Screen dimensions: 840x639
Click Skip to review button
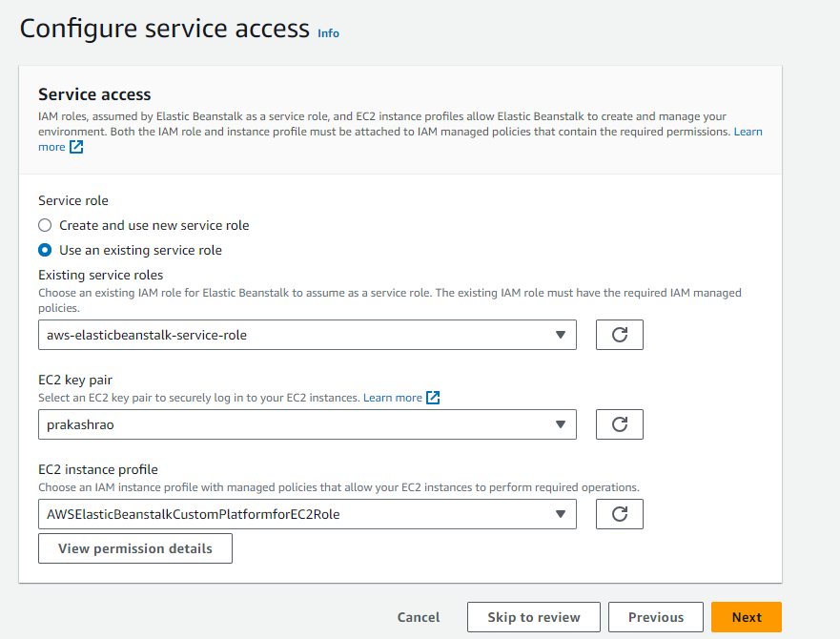[x=533, y=617]
